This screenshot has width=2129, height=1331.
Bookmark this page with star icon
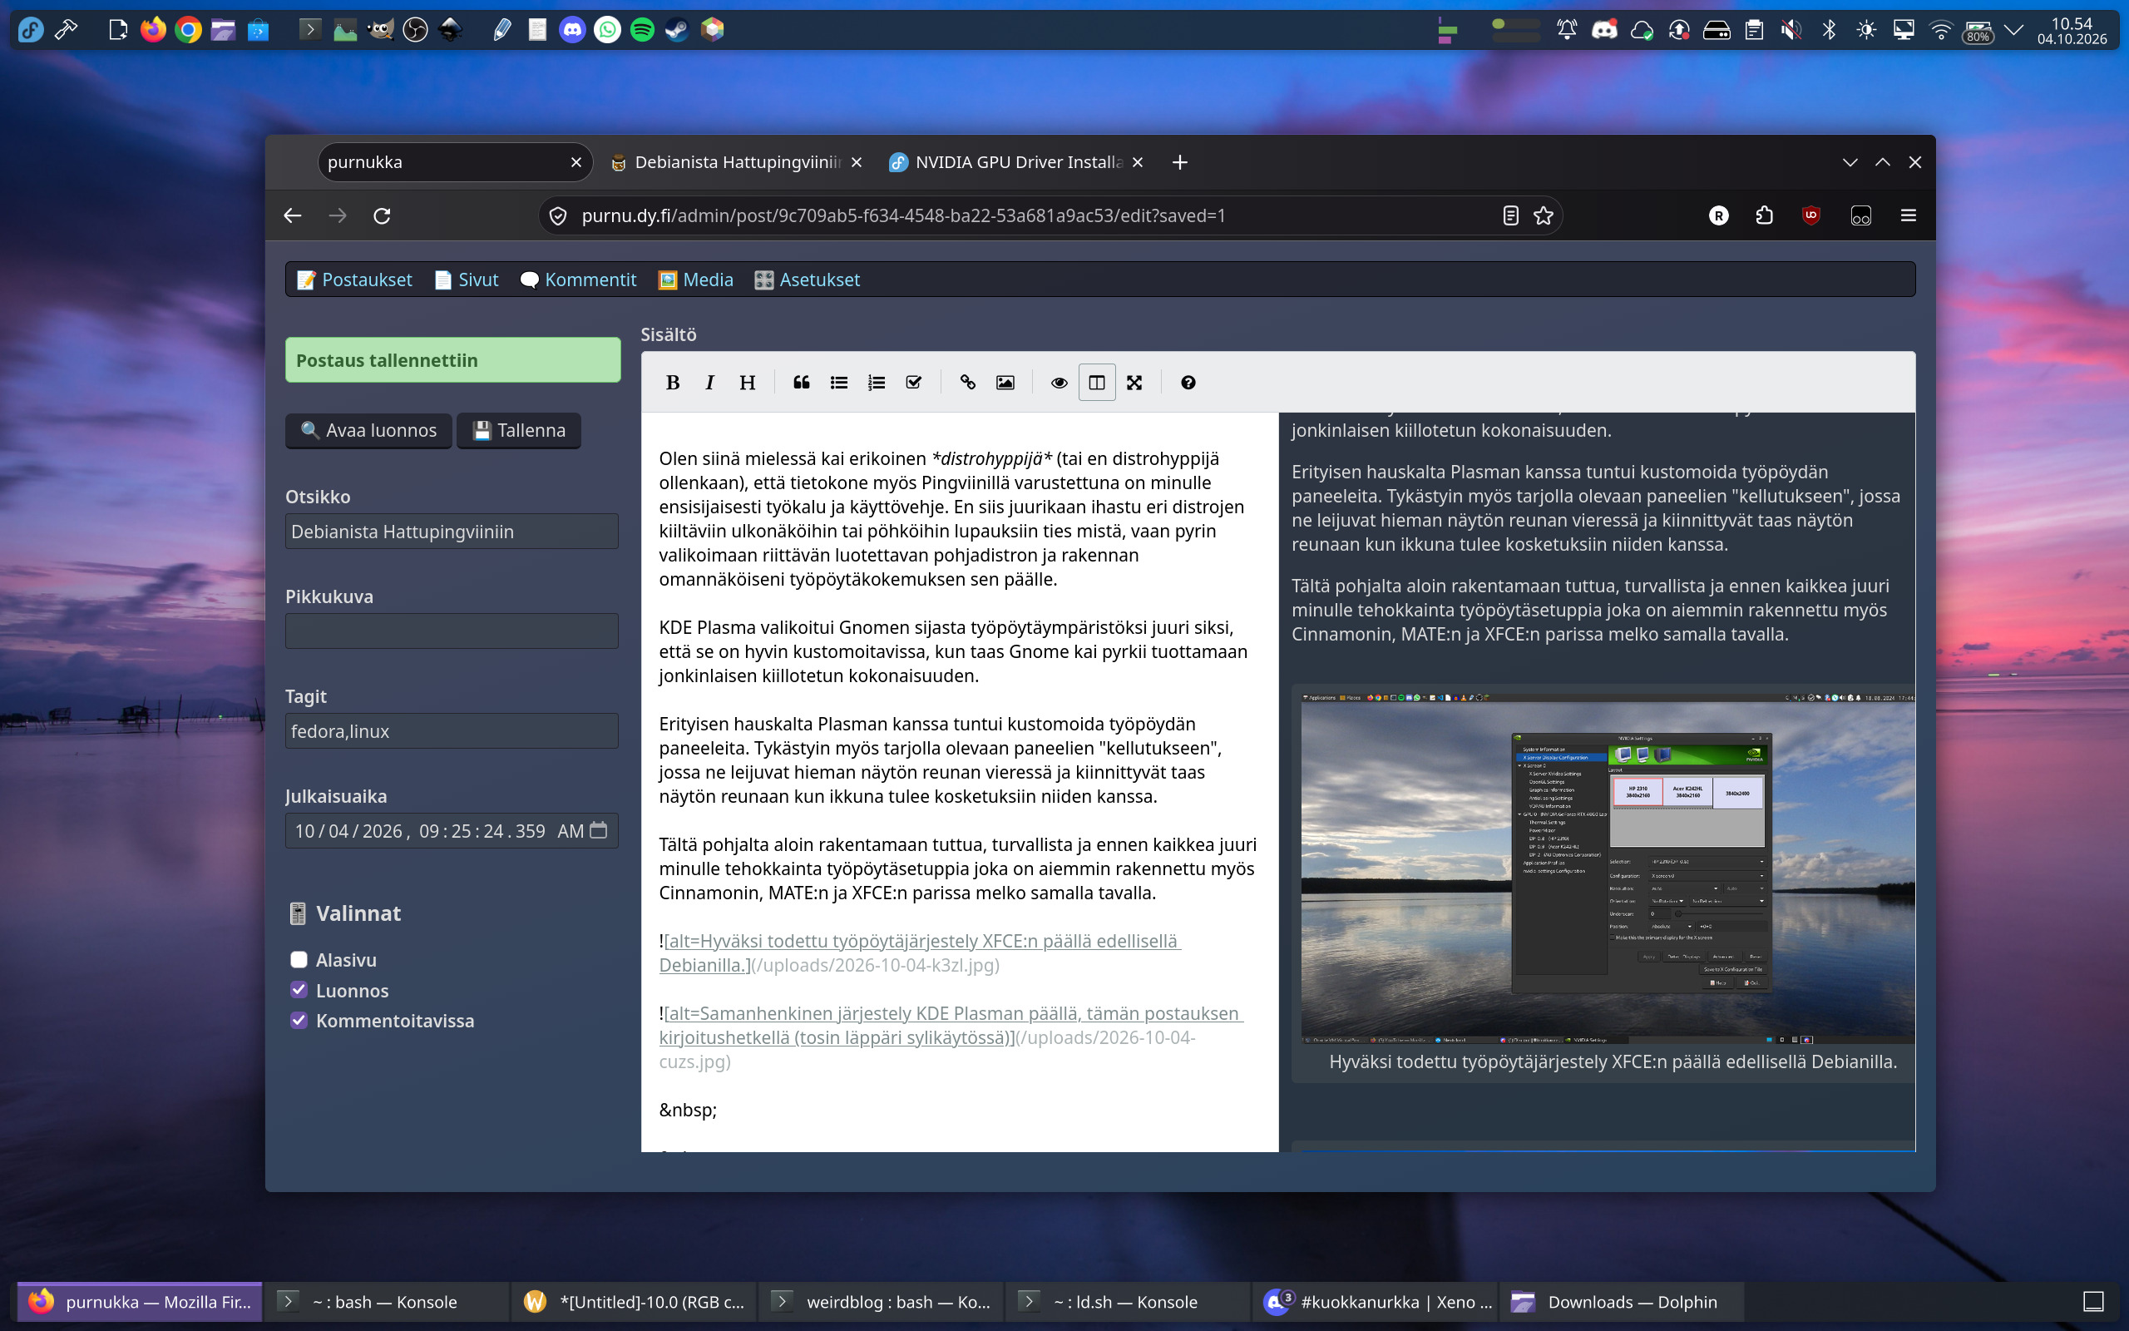pyautogui.click(x=1543, y=215)
